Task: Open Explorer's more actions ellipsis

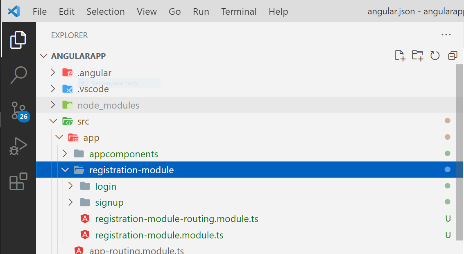Action: tap(446, 35)
